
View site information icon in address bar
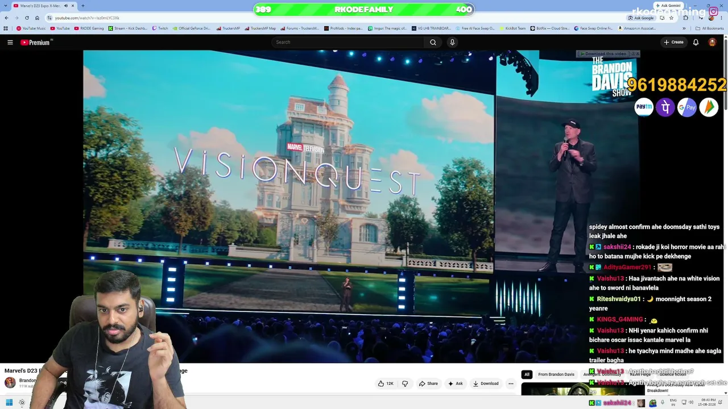click(49, 18)
